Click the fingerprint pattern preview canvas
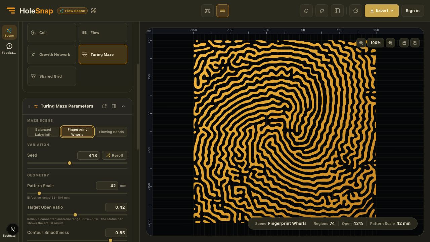The image size is (430, 242). 285,131
